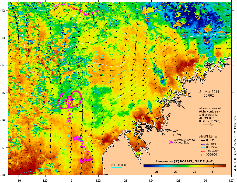The height and width of the screenshot is (183, 237).
Task: Click the latitude axis label -12
Action: tap(3, 10)
